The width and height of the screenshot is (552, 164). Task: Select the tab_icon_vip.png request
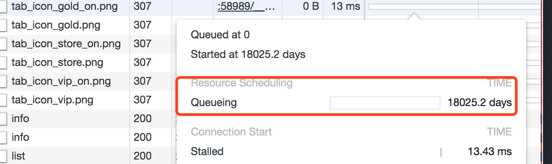(52, 100)
